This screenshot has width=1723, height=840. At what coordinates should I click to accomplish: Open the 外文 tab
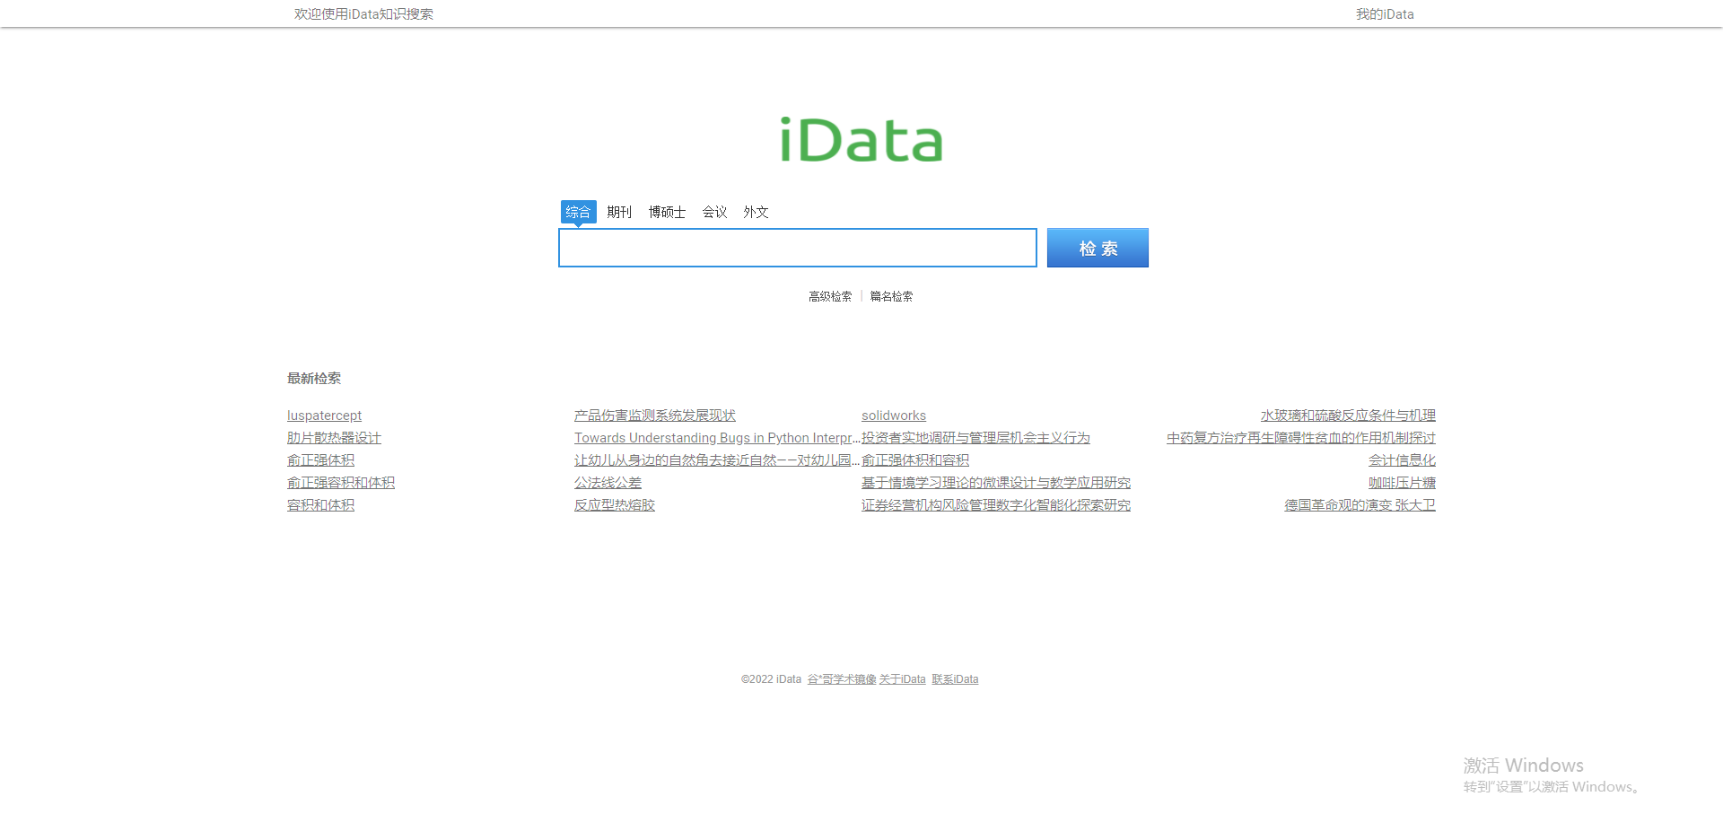click(756, 212)
